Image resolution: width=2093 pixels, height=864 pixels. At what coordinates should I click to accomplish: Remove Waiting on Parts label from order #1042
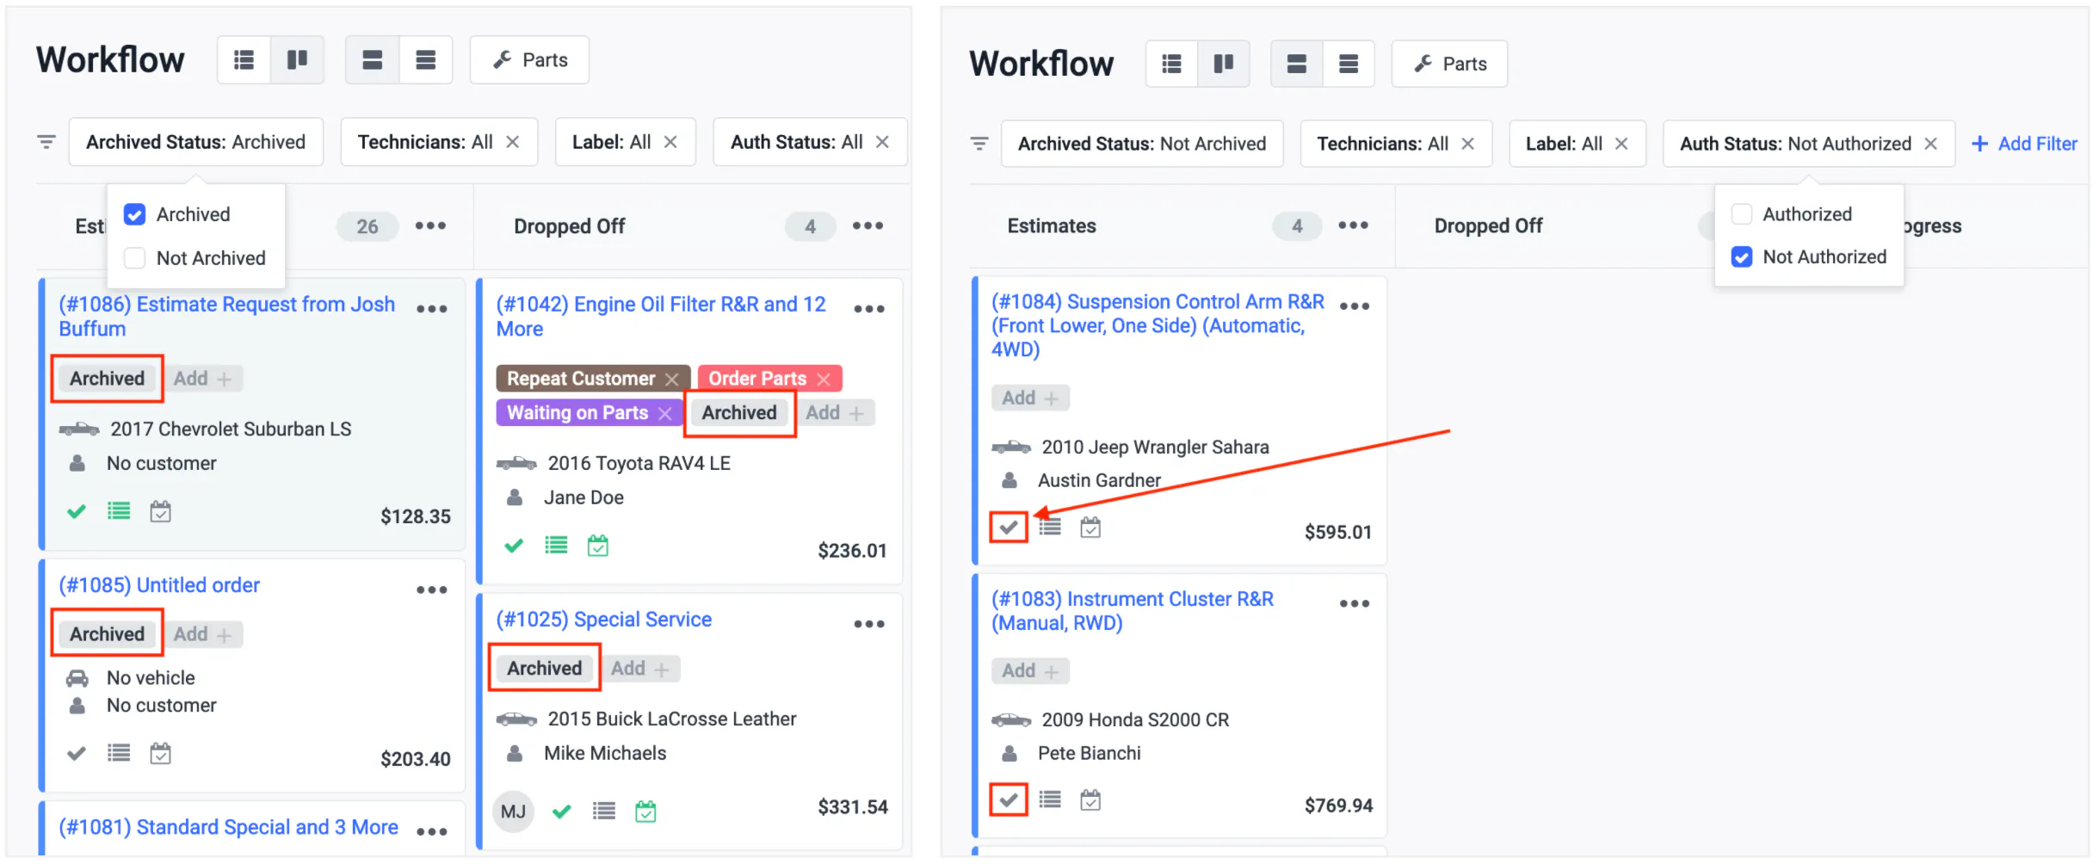coord(665,414)
